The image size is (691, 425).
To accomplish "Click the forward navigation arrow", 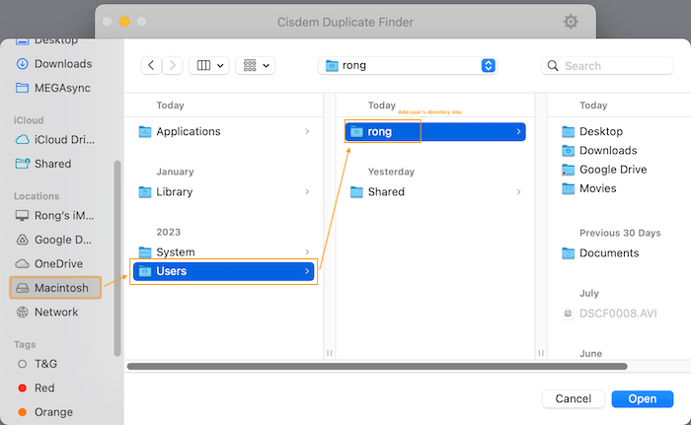I will [x=173, y=65].
